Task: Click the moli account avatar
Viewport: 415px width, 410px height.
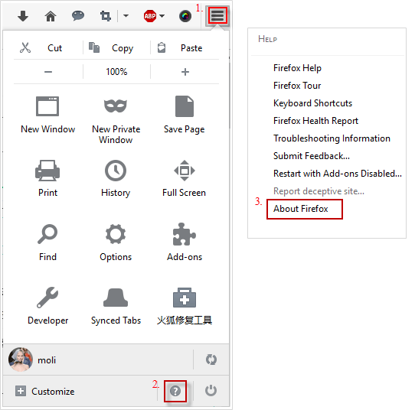Action: click(21, 360)
